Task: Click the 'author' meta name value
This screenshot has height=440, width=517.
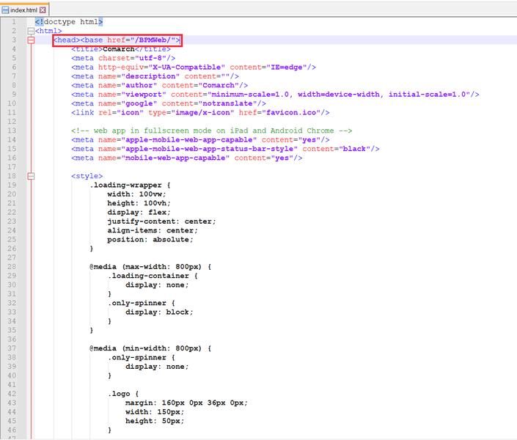Action: point(139,85)
